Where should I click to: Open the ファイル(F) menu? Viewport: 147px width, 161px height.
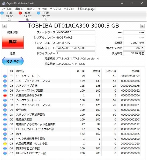[x=7, y=9]
